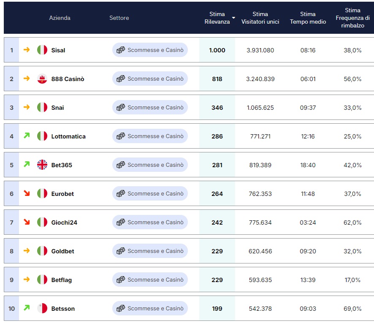Open the Lottomatica company link
Image resolution: width=374 pixels, height=323 pixels.
68,136
